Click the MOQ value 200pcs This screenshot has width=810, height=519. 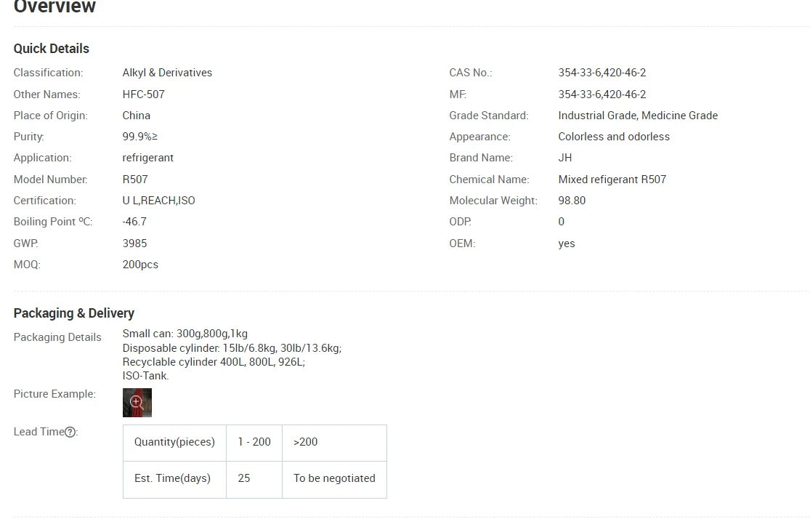[140, 265]
